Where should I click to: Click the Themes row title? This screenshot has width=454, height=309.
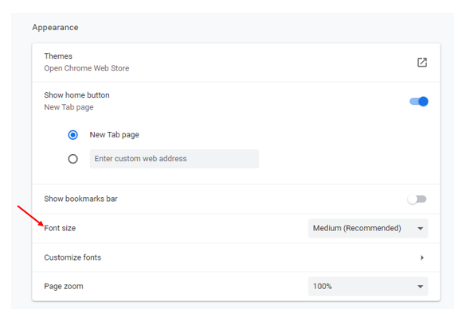[x=58, y=56]
